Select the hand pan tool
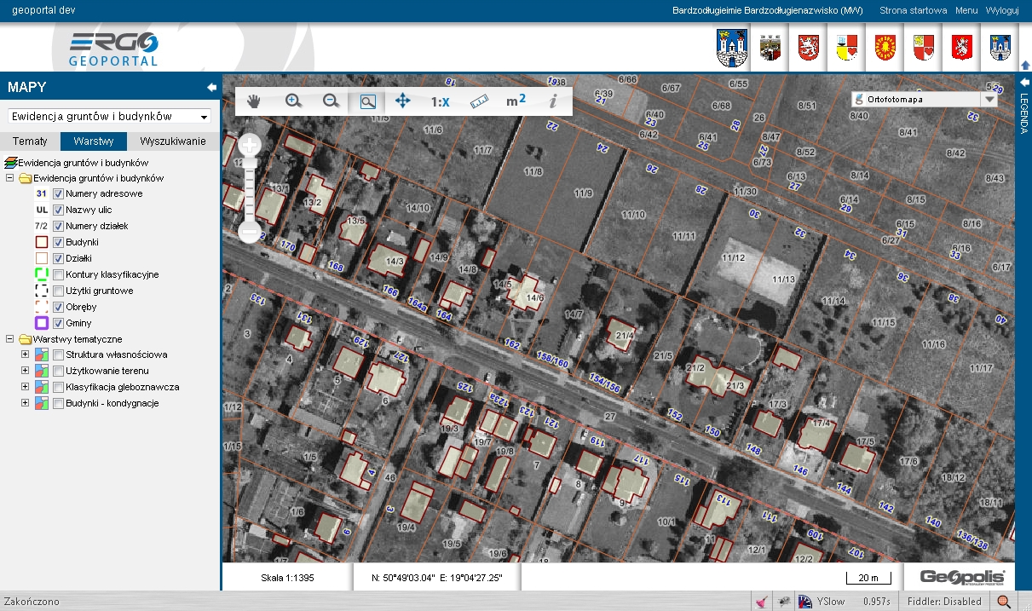Screen dimensions: 1032x611 (254, 101)
